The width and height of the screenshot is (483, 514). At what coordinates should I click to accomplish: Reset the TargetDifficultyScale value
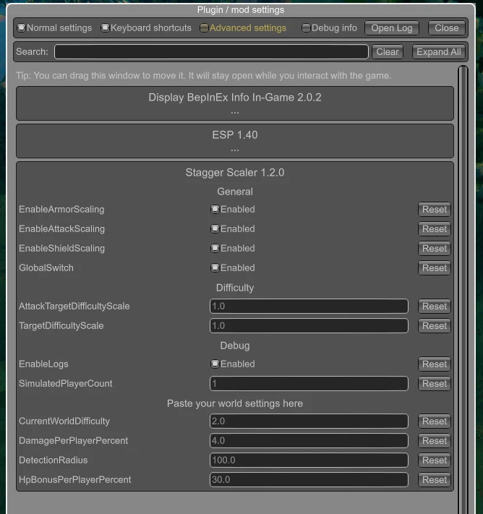point(434,326)
